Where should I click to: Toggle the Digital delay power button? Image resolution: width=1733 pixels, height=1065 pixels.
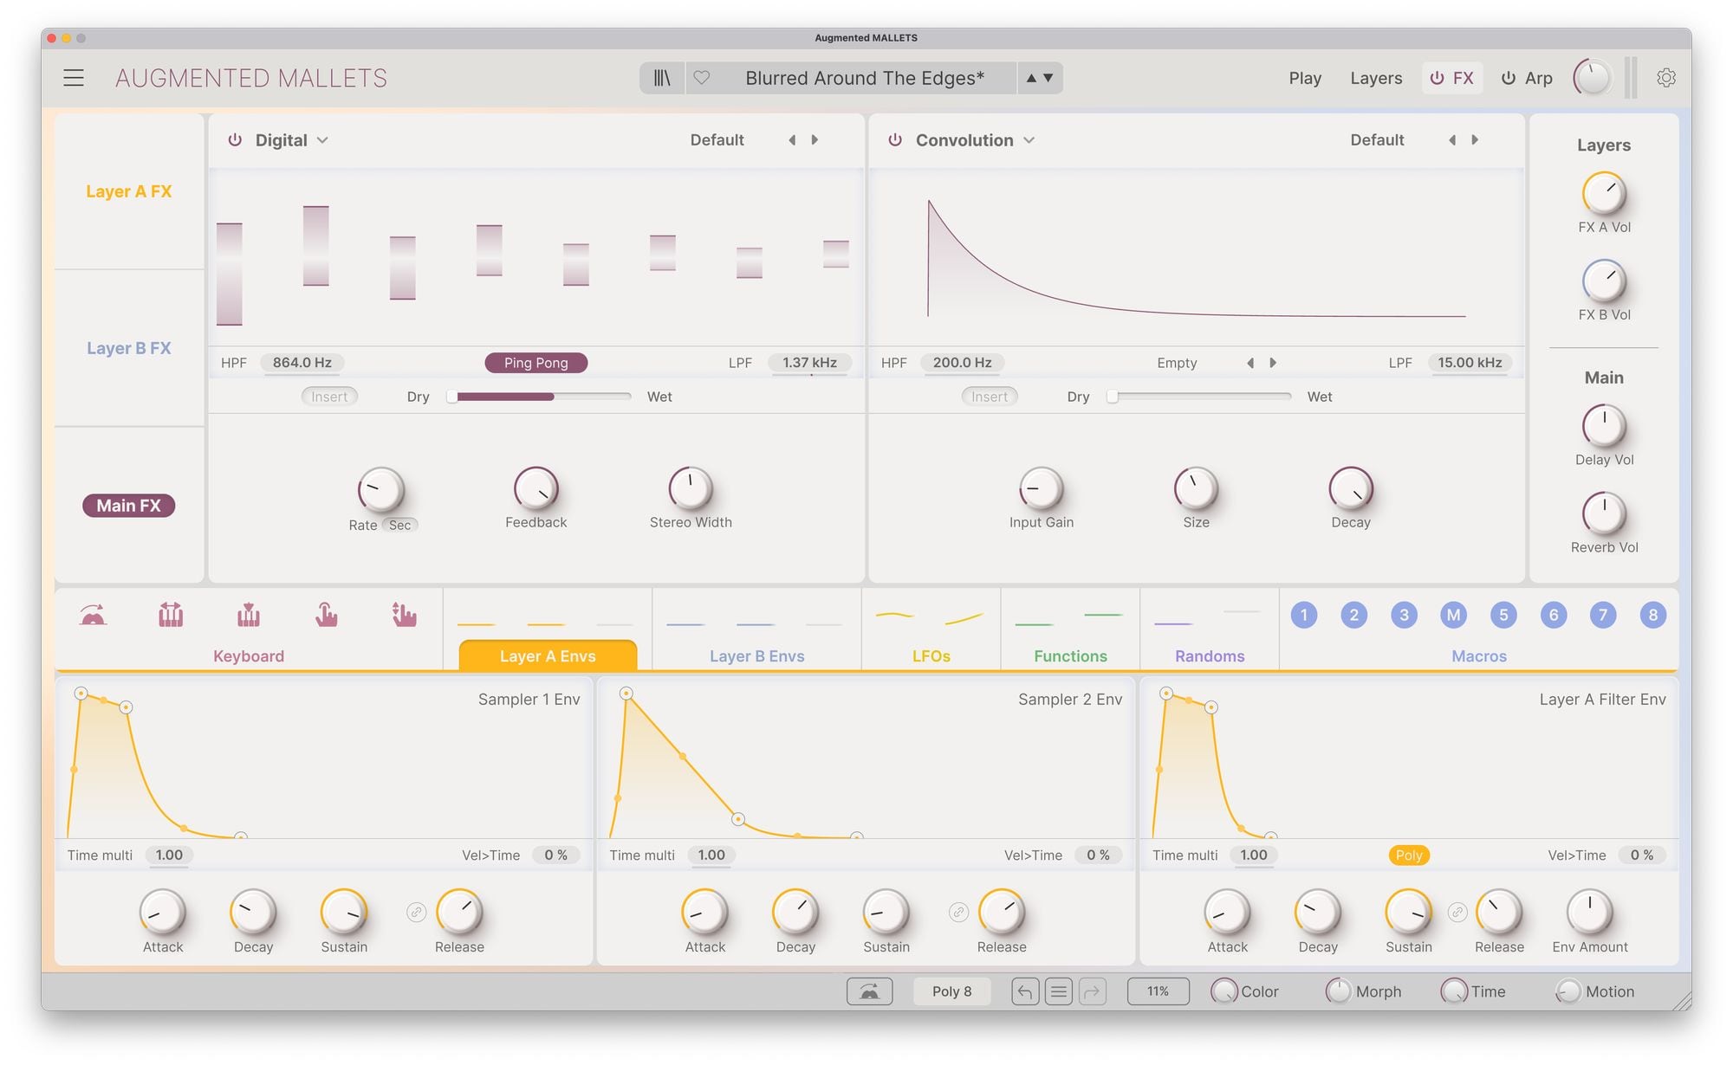(x=235, y=140)
